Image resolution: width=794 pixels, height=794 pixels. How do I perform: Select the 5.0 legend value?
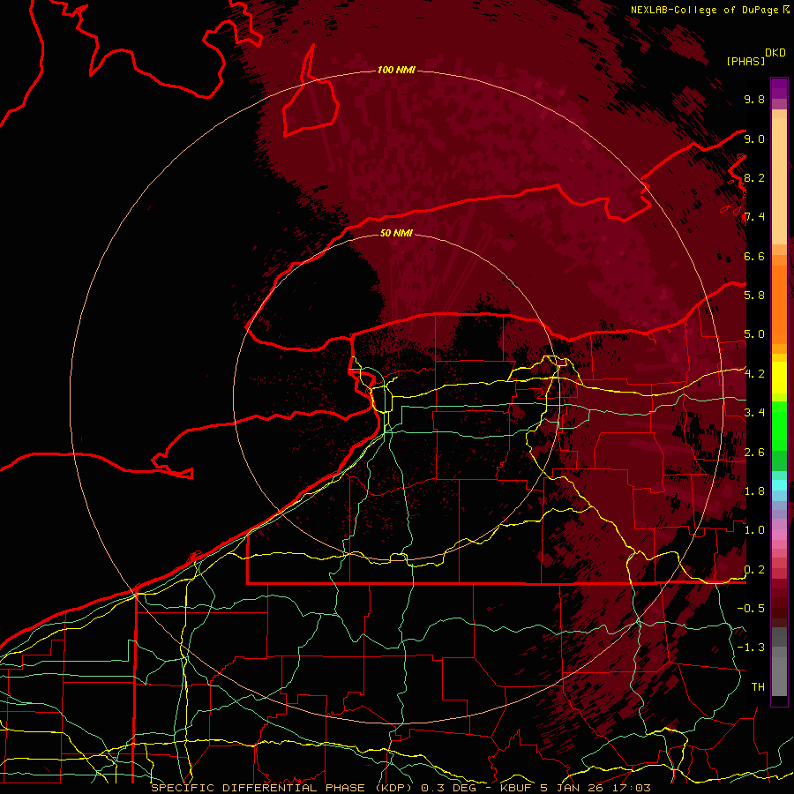[x=754, y=334]
